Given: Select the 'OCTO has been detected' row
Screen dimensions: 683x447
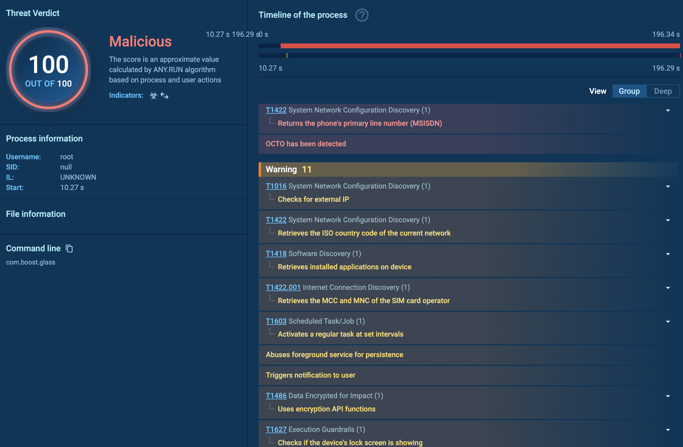Looking at the screenshot, I should (468, 144).
